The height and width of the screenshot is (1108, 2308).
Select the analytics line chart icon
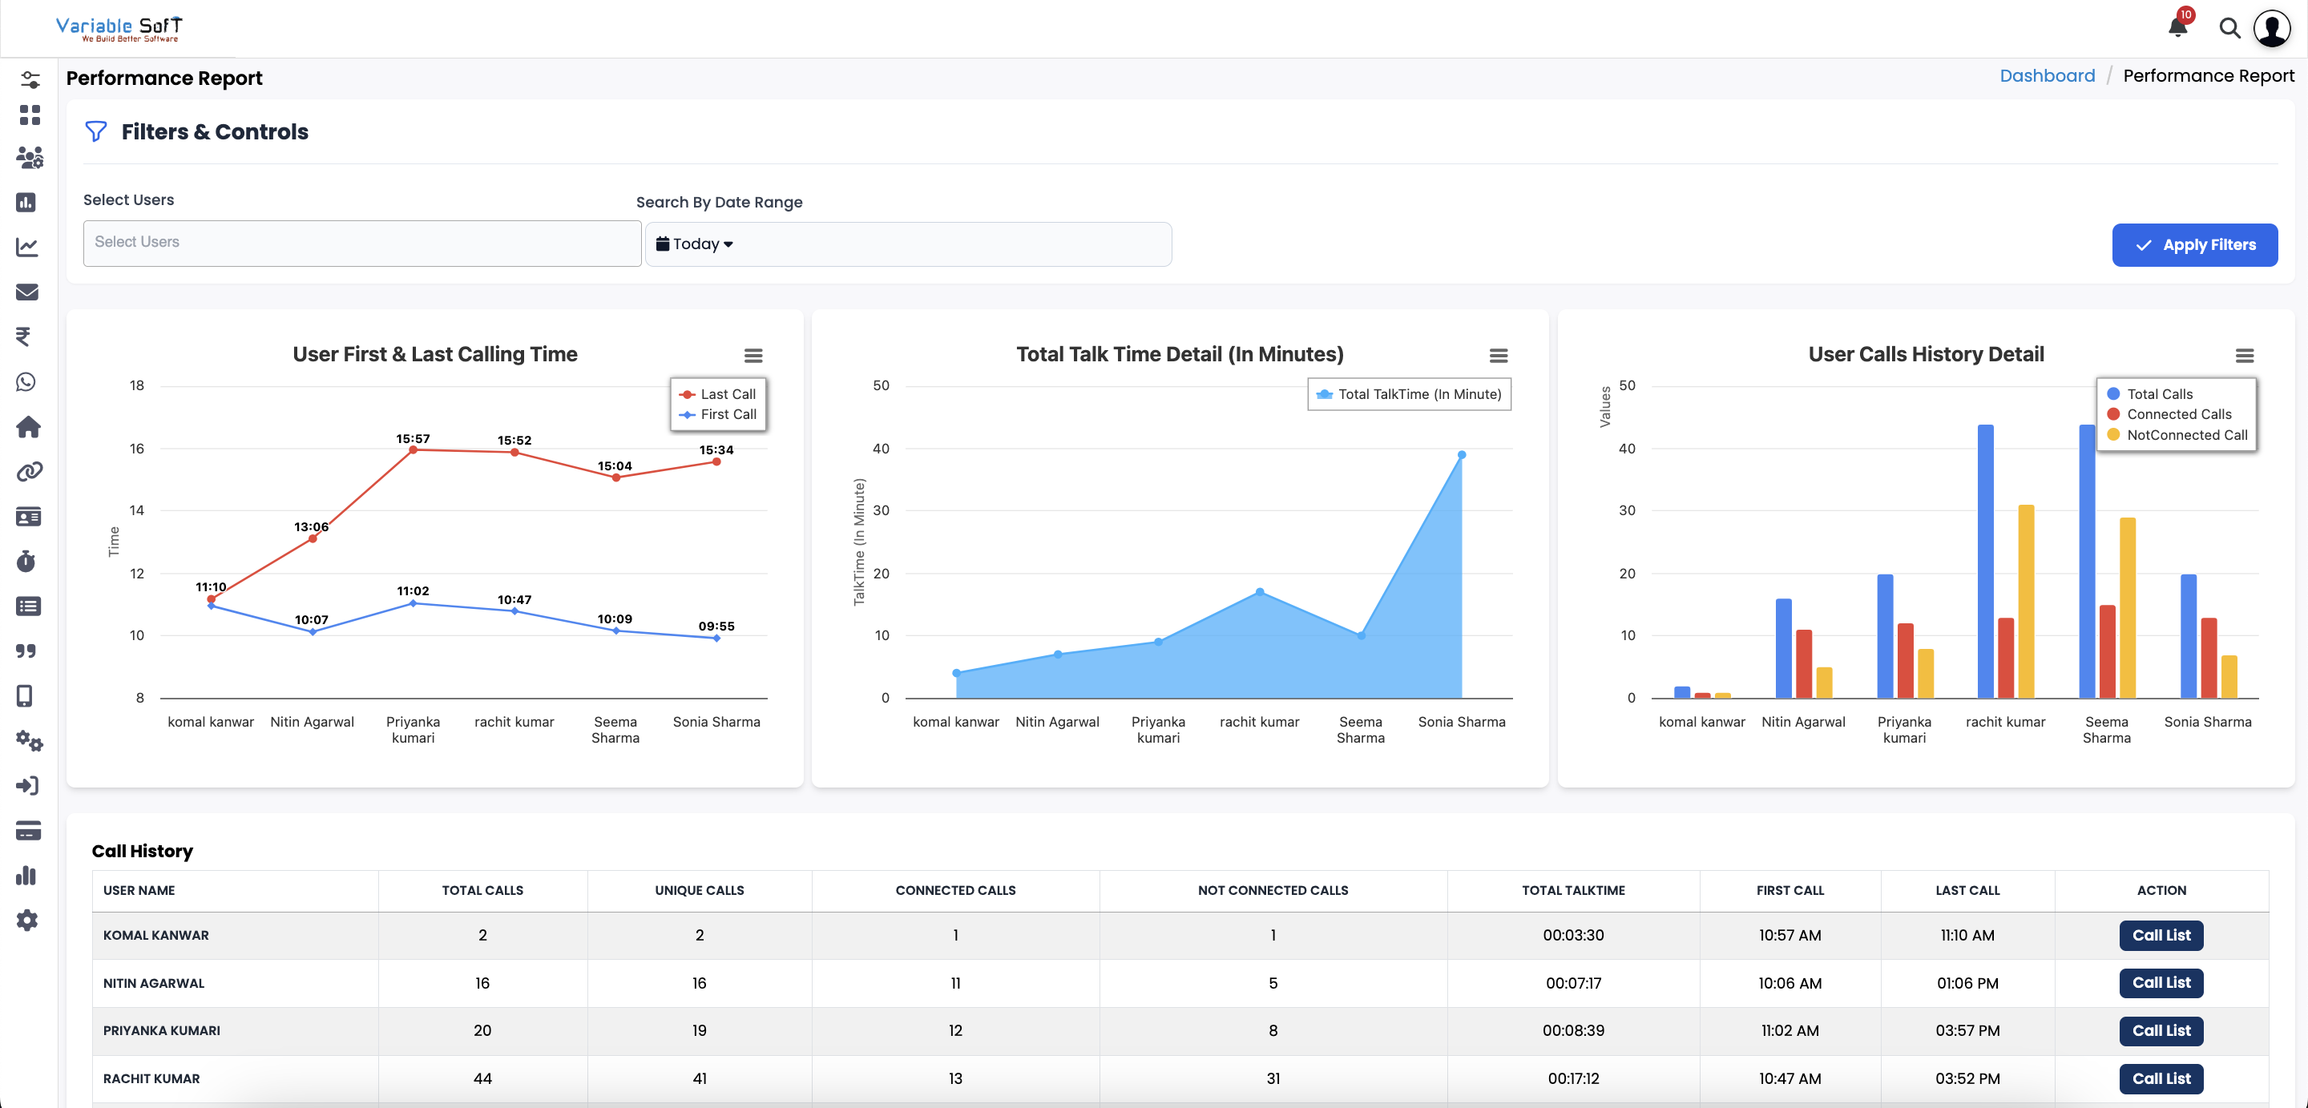[x=28, y=248]
